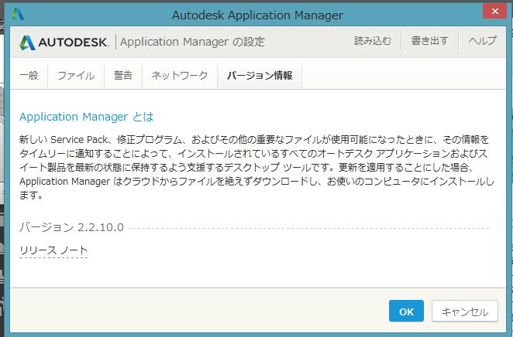Confirm with the OK button
Viewport: 513px width, 337px height.
point(406,311)
